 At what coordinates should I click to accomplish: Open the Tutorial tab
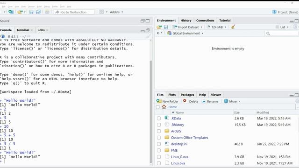pyautogui.click(x=225, y=21)
